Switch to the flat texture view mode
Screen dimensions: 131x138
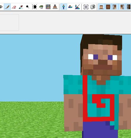click(x=70, y=7)
